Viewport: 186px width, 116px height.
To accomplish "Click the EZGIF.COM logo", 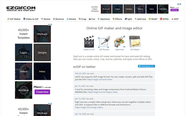I will pyautogui.click(x=21, y=9).
